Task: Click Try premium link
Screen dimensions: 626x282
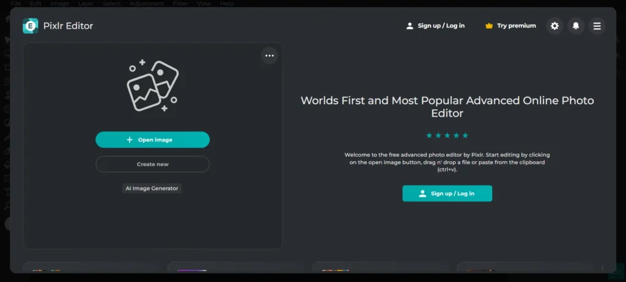Action: pyautogui.click(x=510, y=26)
